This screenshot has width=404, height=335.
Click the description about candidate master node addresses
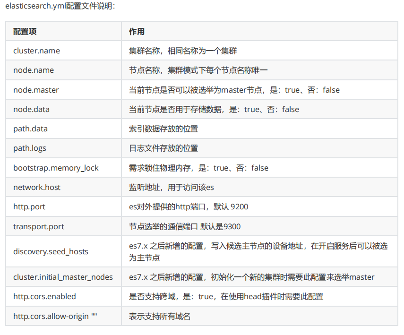(258, 252)
